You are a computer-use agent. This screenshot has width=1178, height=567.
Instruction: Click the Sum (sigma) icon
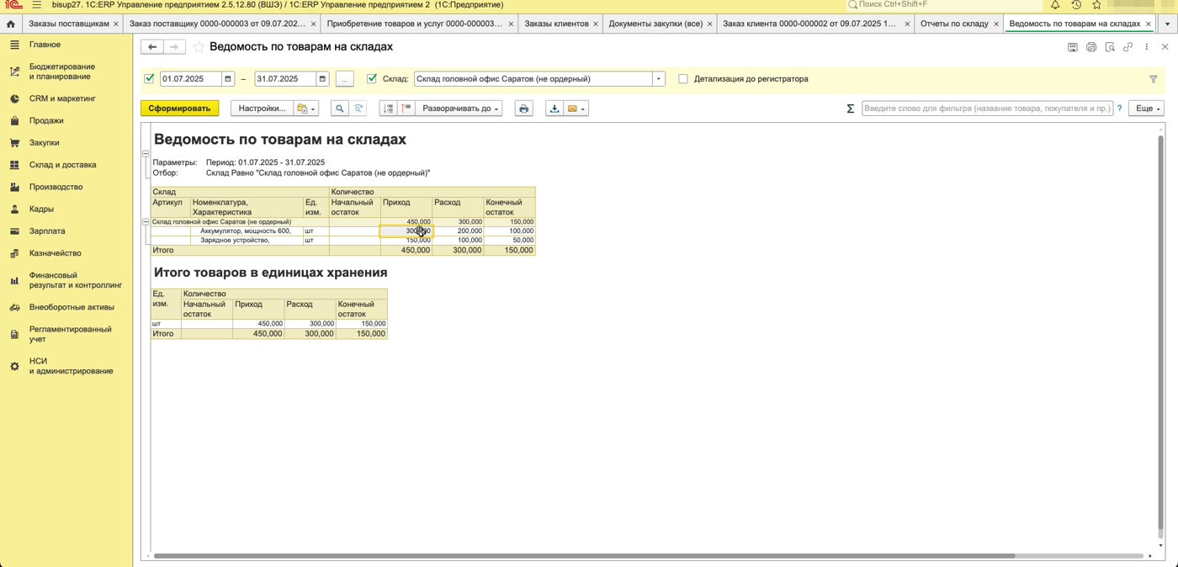(x=850, y=109)
